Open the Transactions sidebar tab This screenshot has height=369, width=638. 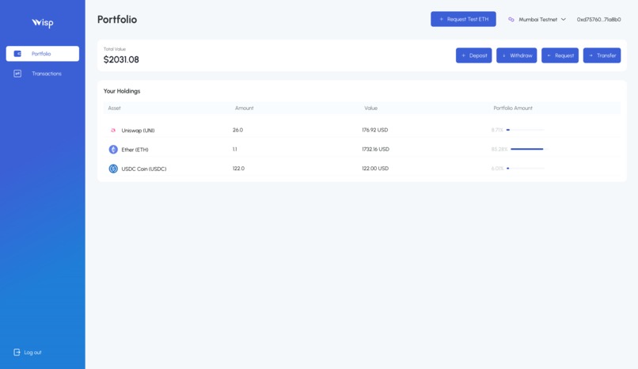click(42, 74)
